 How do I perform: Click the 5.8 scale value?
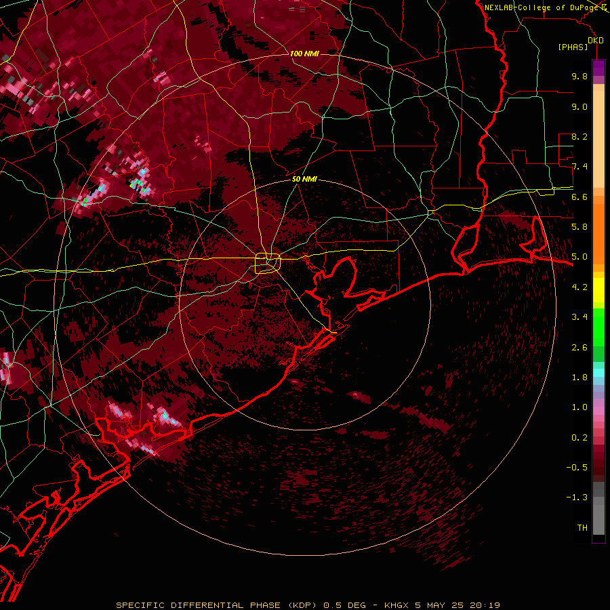(579, 226)
